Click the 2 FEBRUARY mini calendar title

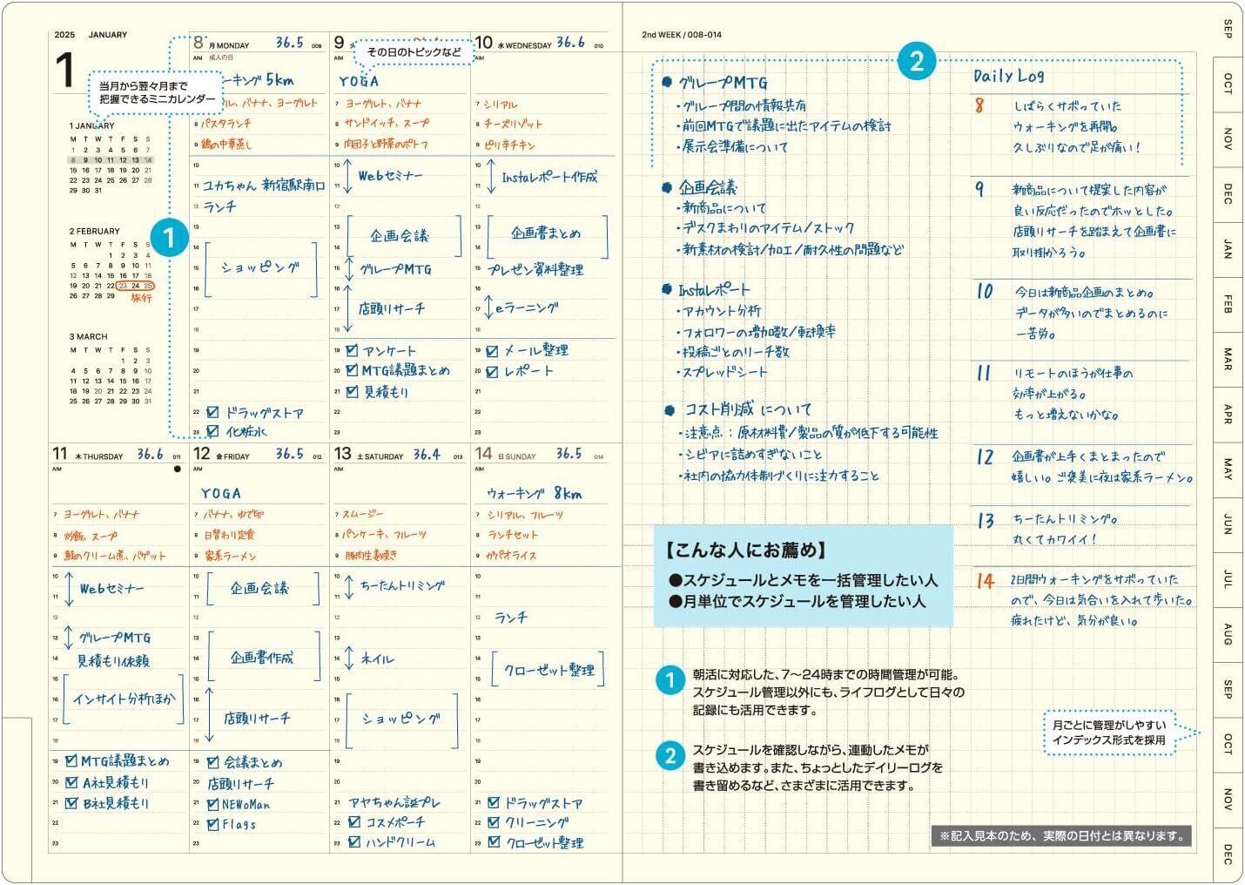(x=95, y=232)
